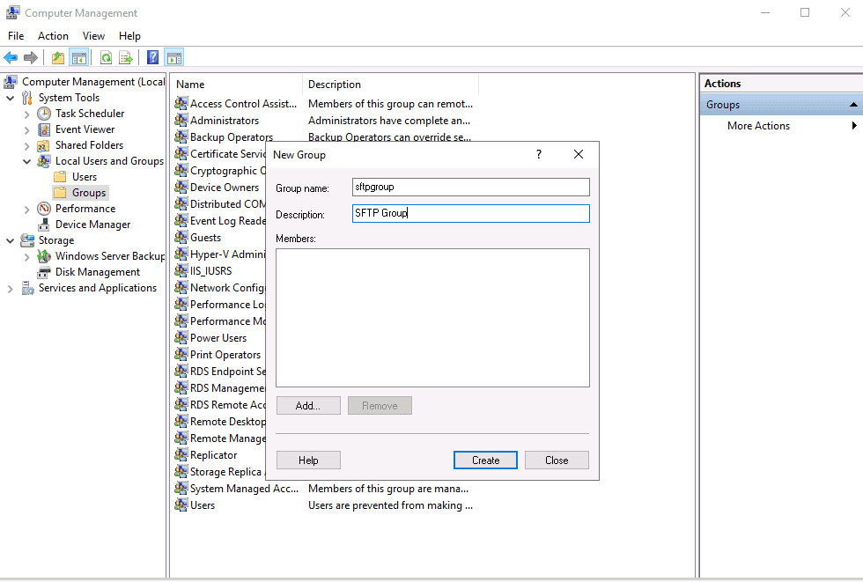Click the Power Users group icon
The height and width of the screenshot is (582, 863).
click(181, 338)
